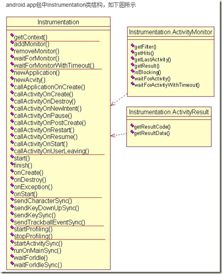Select the diamond icon next to waitForMonitorWithTimeout()

coord(12,63)
